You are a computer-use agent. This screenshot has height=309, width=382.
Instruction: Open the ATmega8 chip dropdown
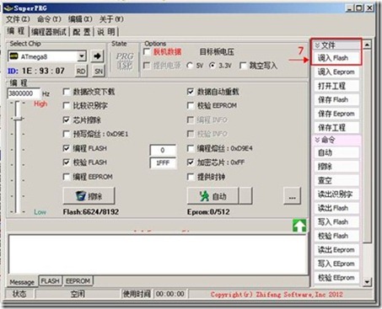click(x=82, y=56)
